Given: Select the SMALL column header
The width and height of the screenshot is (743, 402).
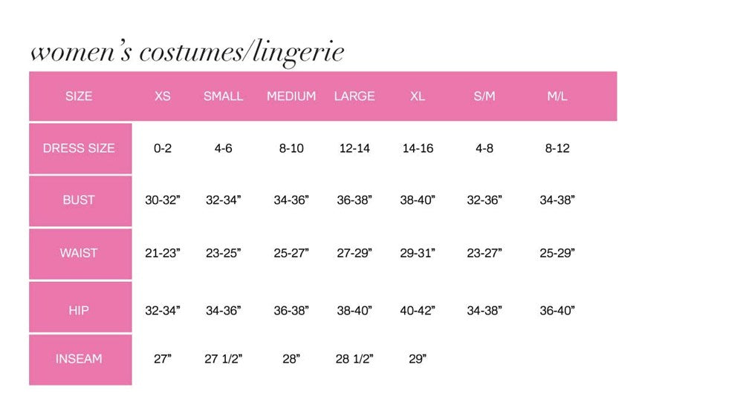Looking at the screenshot, I should pos(223,96).
